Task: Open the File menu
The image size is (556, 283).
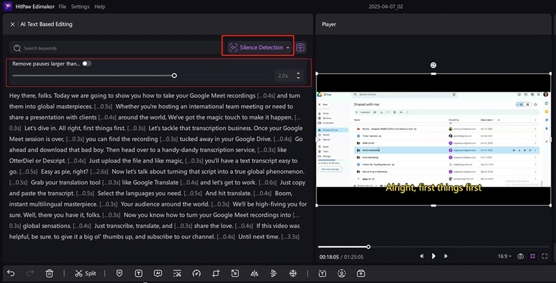Action: (x=63, y=6)
